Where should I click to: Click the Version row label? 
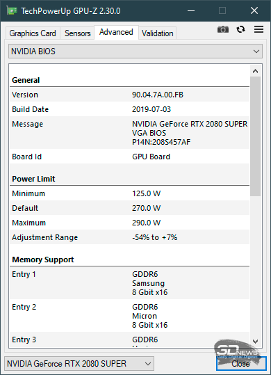pos(25,95)
